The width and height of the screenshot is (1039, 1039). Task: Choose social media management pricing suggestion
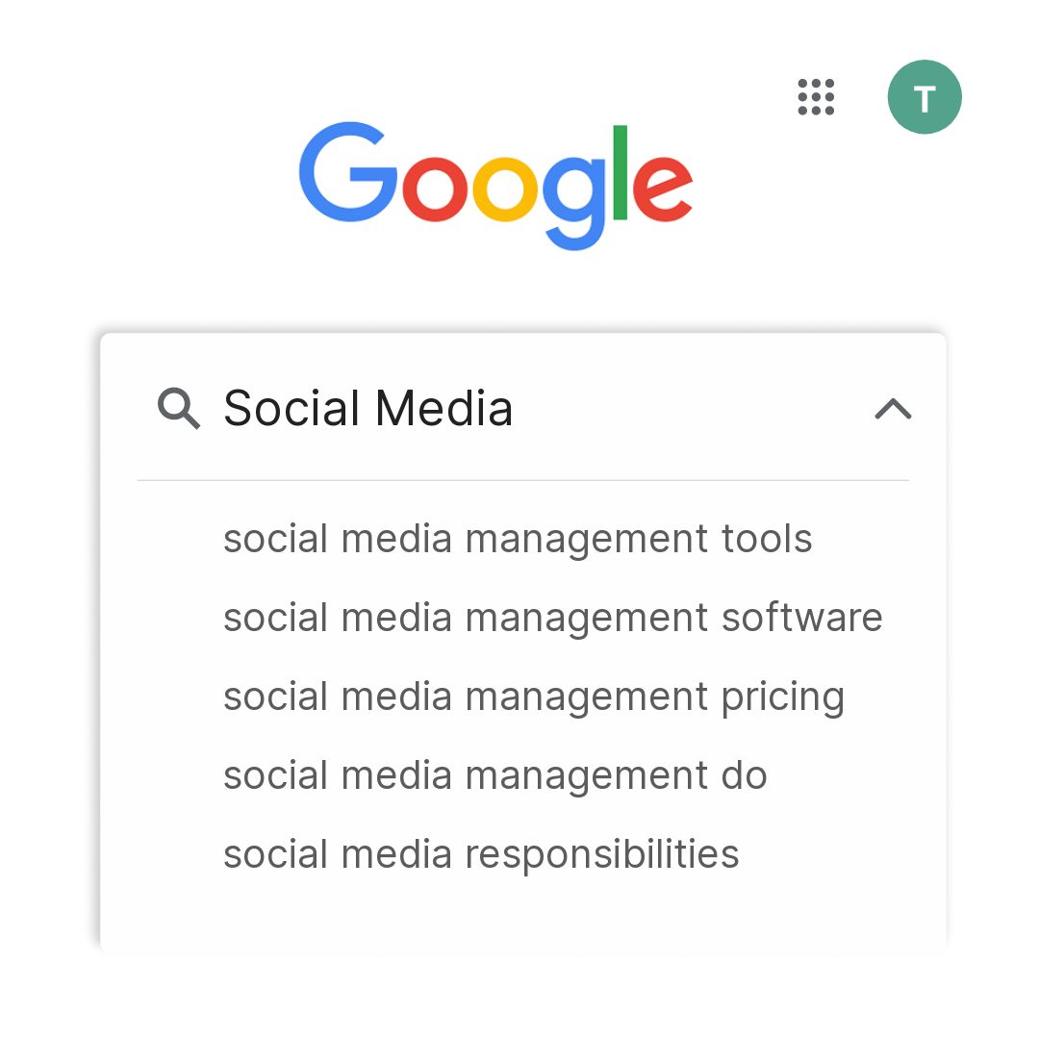click(x=532, y=696)
